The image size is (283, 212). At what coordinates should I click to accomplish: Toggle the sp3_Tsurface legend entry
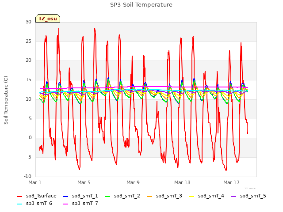click(x=37, y=196)
